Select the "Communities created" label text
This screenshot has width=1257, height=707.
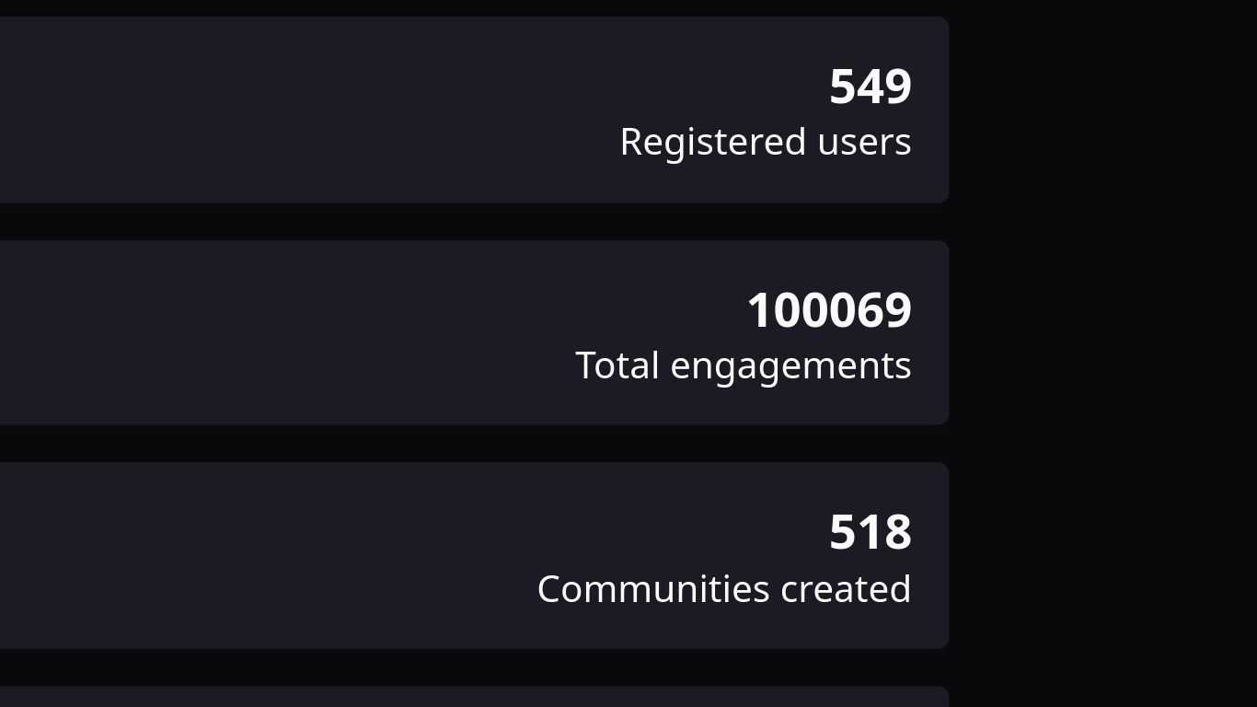(724, 589)
